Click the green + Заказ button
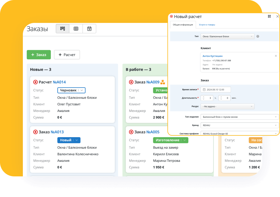Screen dimensions: 280x197 (39, 55)
